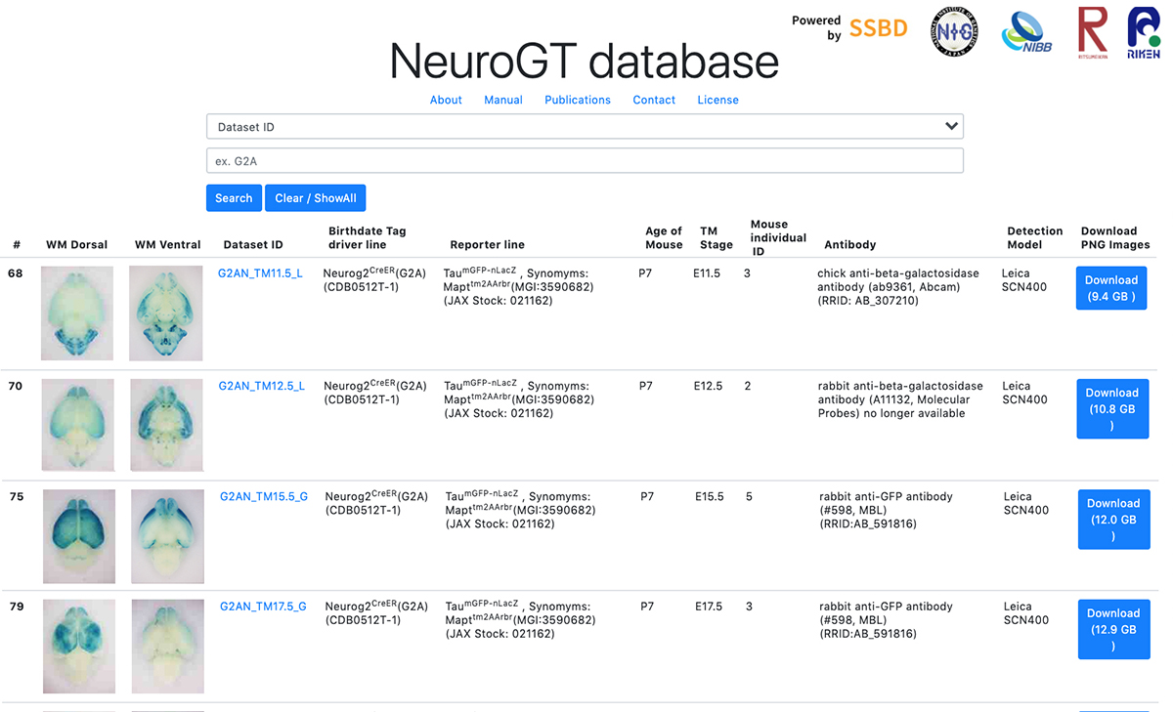Download the 12.9 GB PNG images
Image resolution: width=1173 pixels, height=712 pixels.
click(x=1113, y=629)
